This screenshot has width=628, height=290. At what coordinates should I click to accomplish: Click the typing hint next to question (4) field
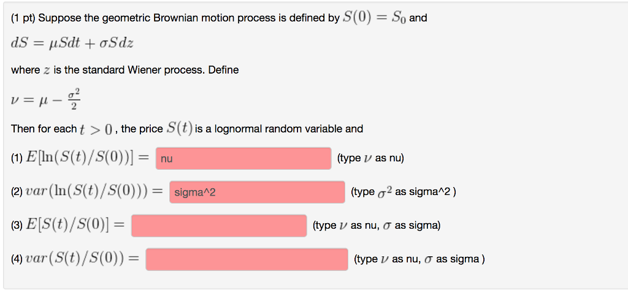[419, 259]
